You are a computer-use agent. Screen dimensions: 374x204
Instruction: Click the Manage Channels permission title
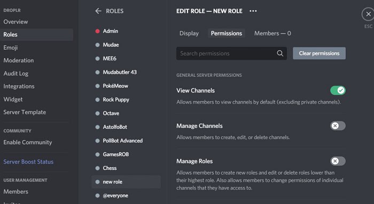coord(199,126)
